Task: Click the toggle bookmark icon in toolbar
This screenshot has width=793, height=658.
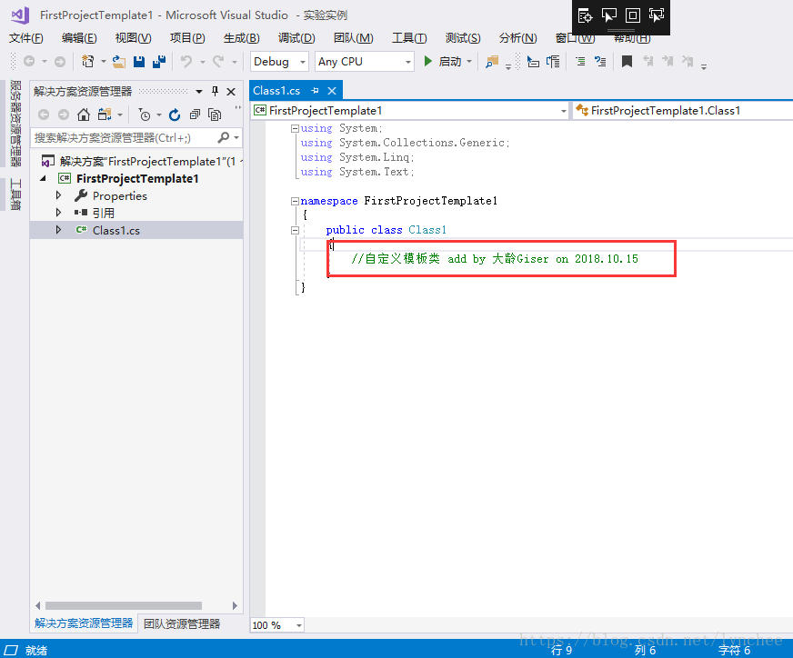Action: (x=627, y=62)
